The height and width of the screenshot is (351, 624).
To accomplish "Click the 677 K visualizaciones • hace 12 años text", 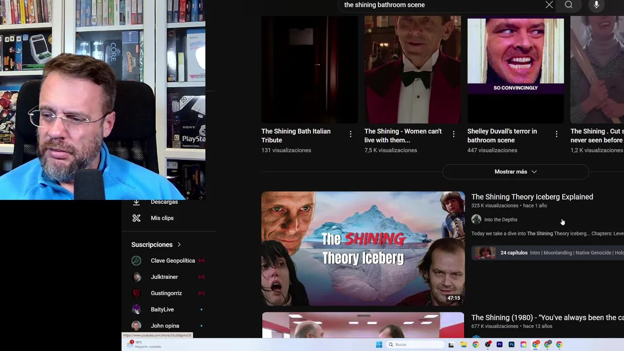I will coord(512,327).
